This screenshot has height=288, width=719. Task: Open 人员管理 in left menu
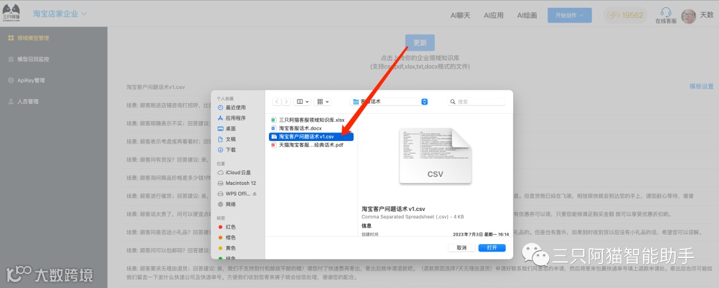click(23, 102)
